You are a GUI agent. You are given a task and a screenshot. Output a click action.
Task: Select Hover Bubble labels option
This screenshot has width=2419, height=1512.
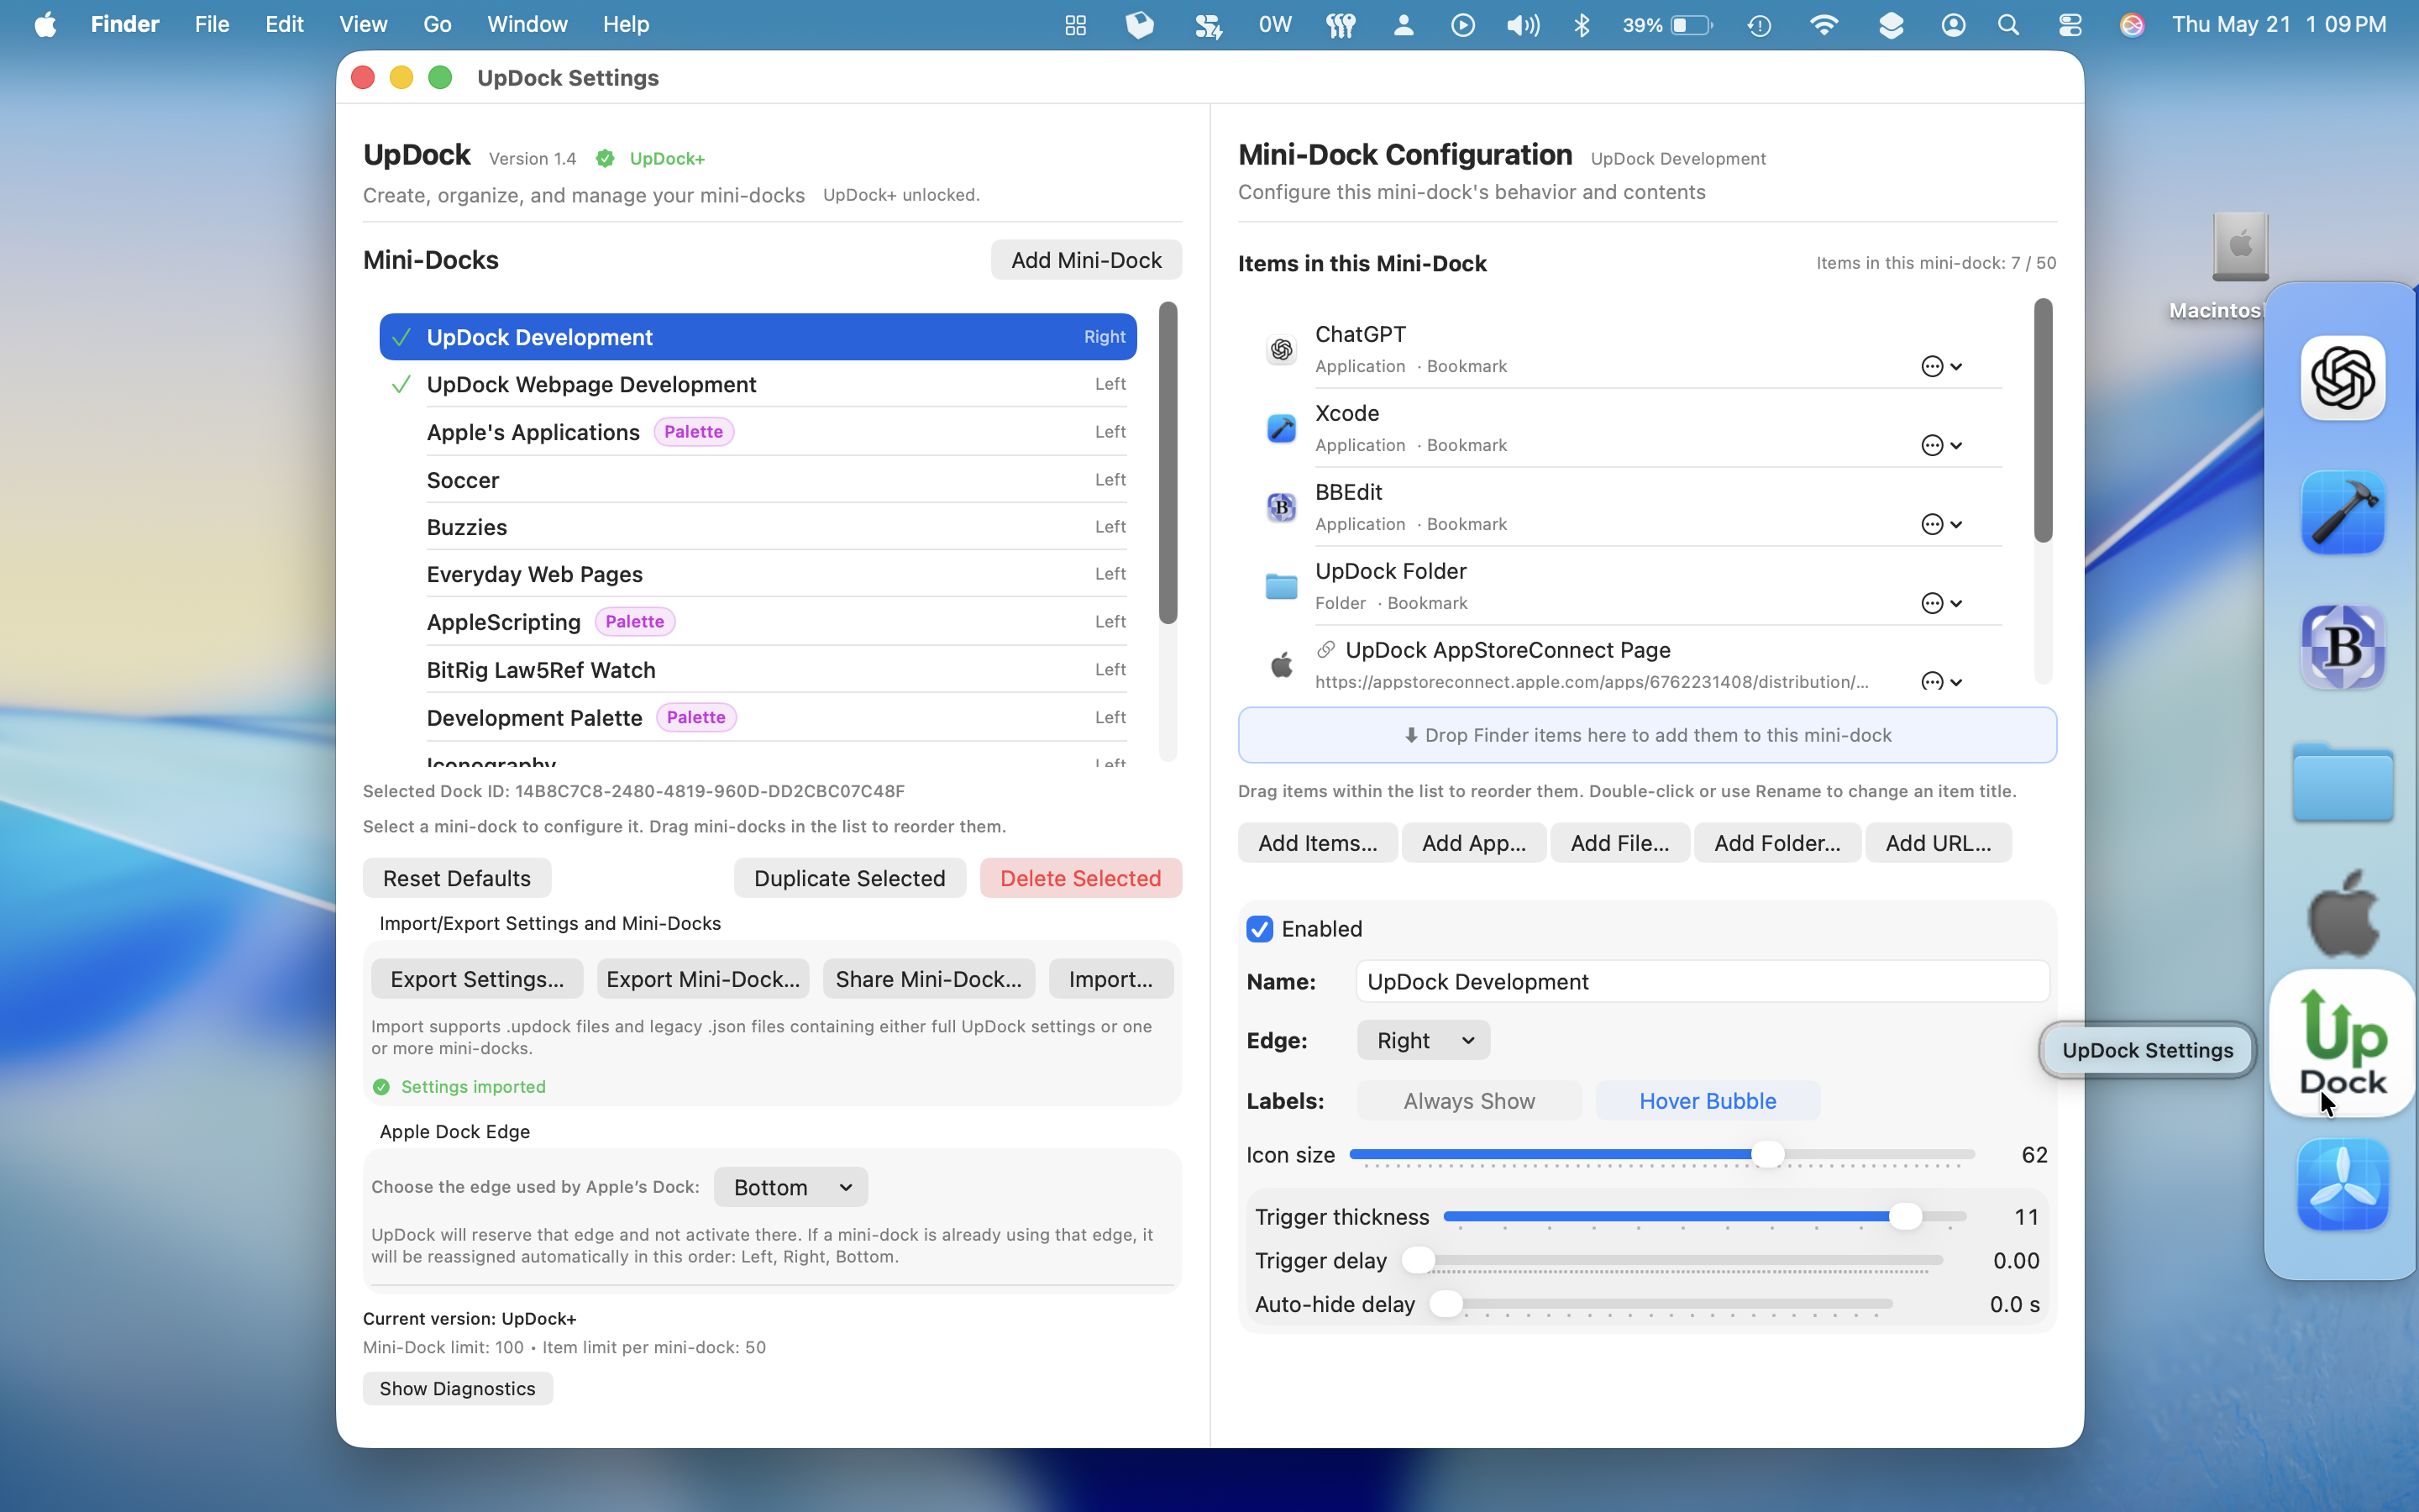click(x=1708, y=1101)
